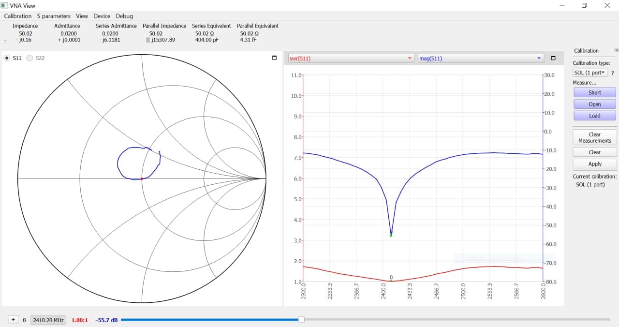Click the calibration type help question mark

click(613, 73)
